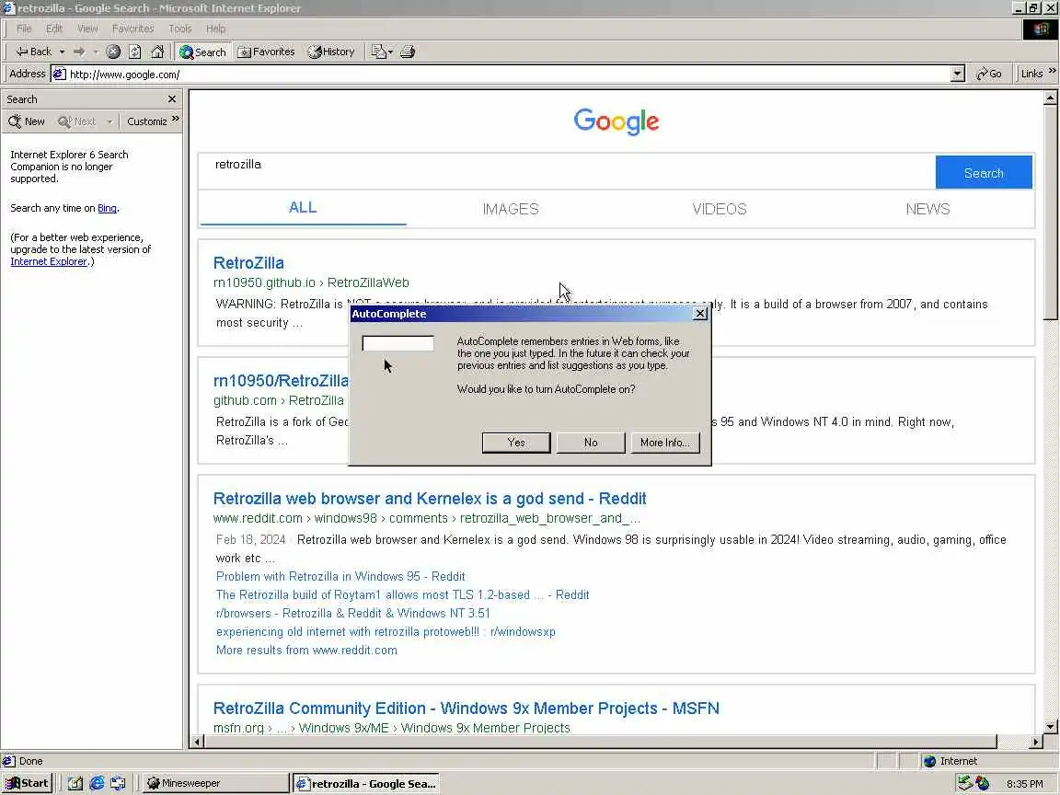Open RetroZilla Community Edition MSFN result

(x=466, y=709)
